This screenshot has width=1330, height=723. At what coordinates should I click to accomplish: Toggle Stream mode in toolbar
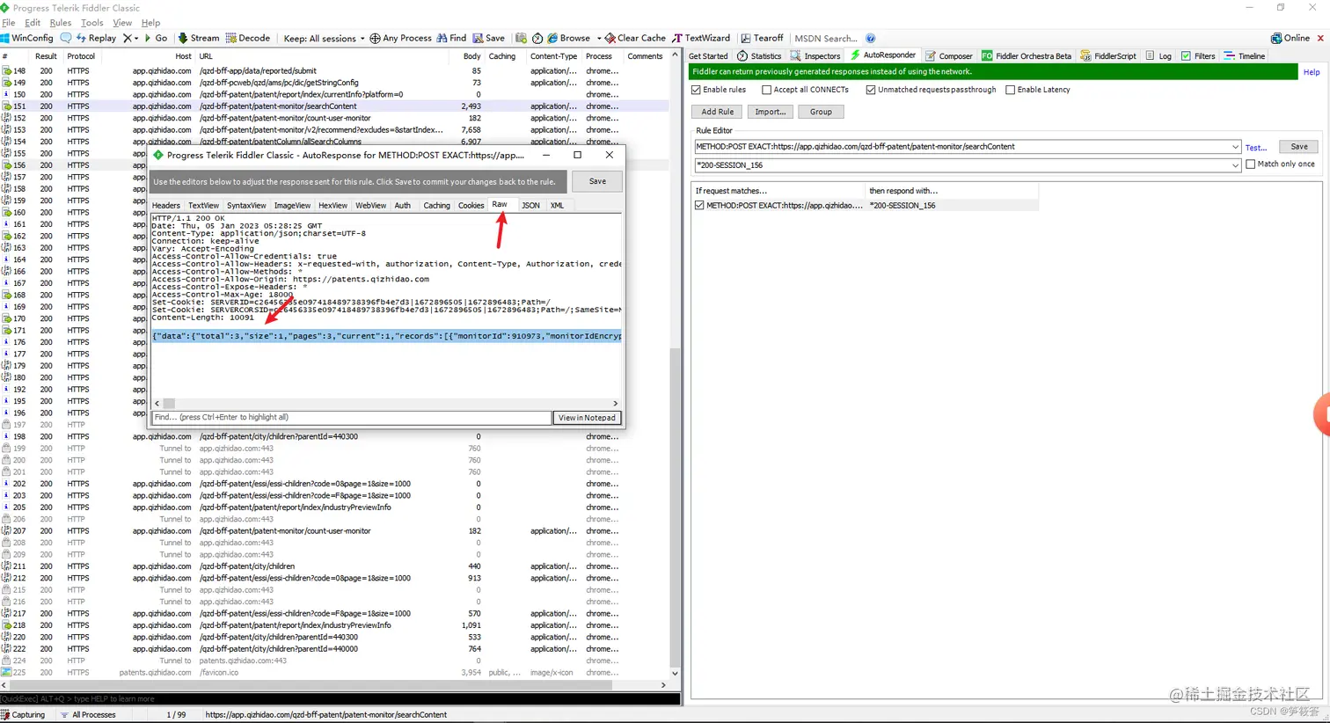(x=199, y=38)
